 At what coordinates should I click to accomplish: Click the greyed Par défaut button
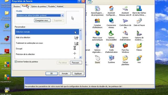point(63,63)
